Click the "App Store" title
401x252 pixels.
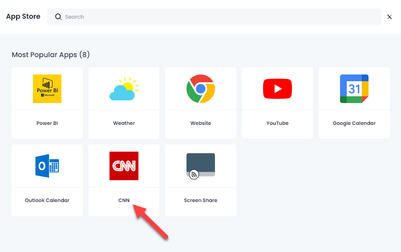(x=23, y=17)
